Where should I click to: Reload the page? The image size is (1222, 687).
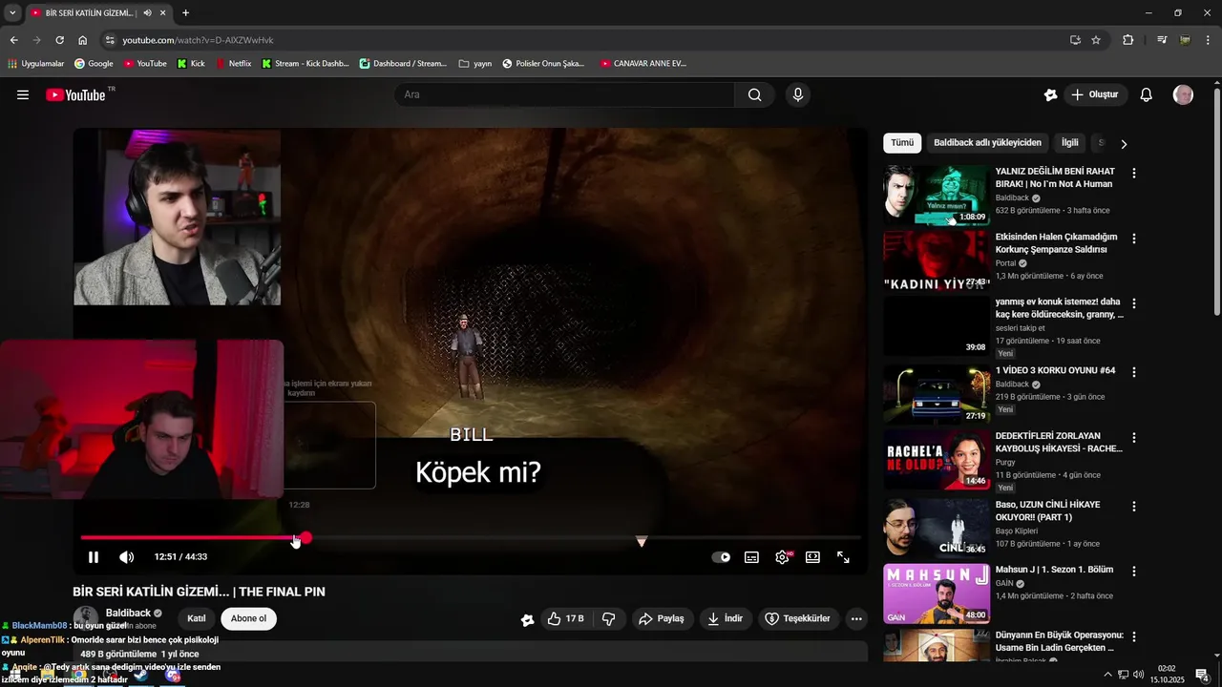tap(59, 40)
